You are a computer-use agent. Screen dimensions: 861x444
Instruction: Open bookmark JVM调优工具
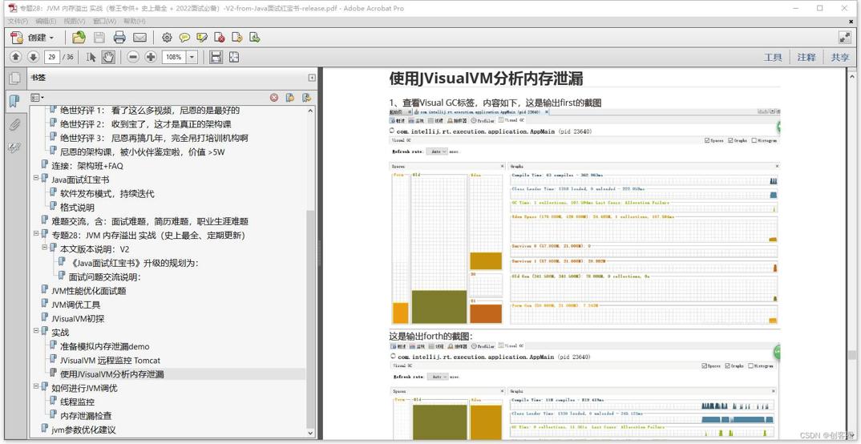(x=76, y=305)
